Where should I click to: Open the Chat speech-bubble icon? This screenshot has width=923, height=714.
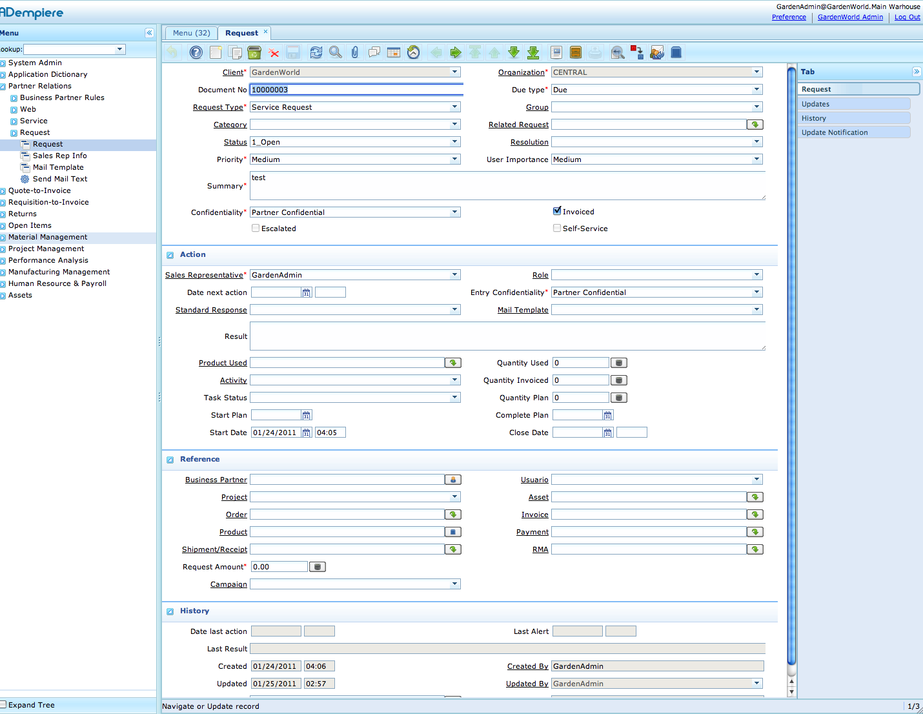coord(374,52)
